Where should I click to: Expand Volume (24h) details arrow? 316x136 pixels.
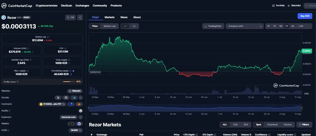click(33, 52)
